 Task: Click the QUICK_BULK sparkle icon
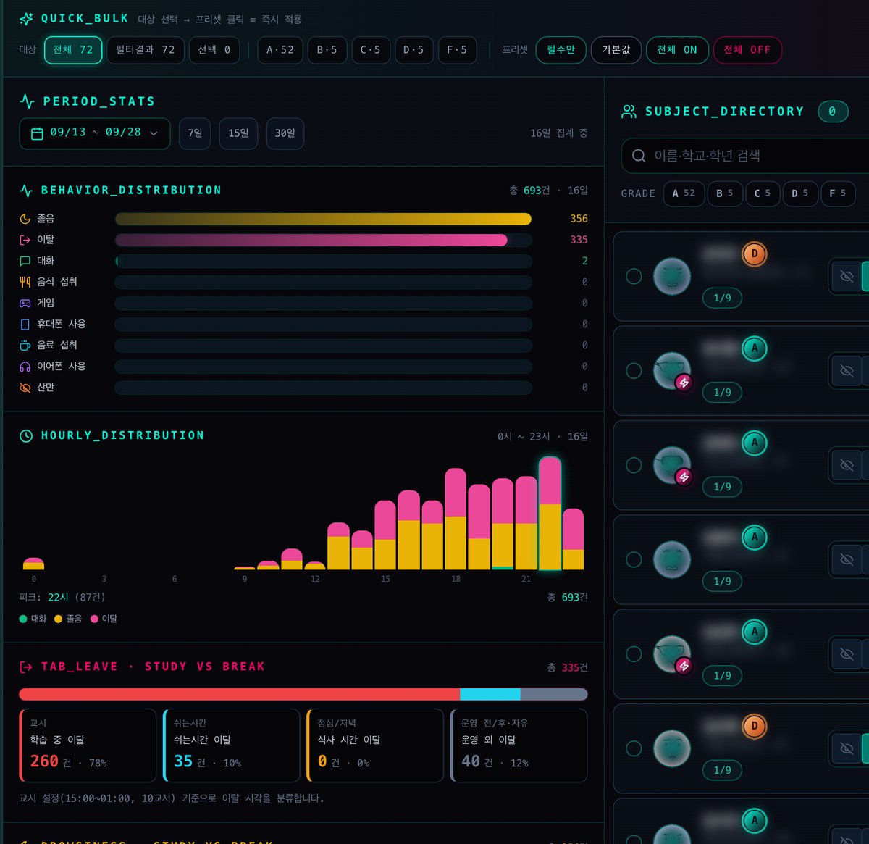[26, 19]
